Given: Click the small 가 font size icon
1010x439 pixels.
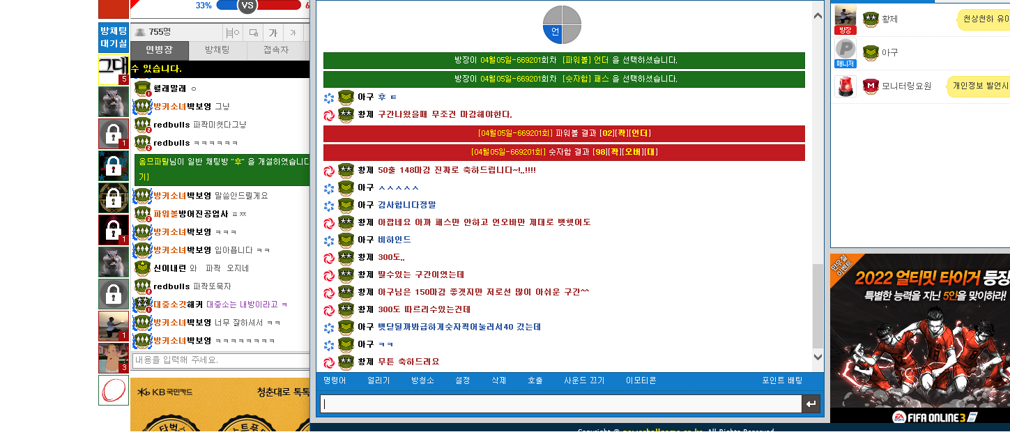Looking at the screenshot, I should click(x=293, y=32).
